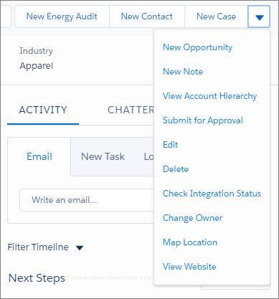
Task: Select New Opportunity from the menu
Action: point(197,47)
